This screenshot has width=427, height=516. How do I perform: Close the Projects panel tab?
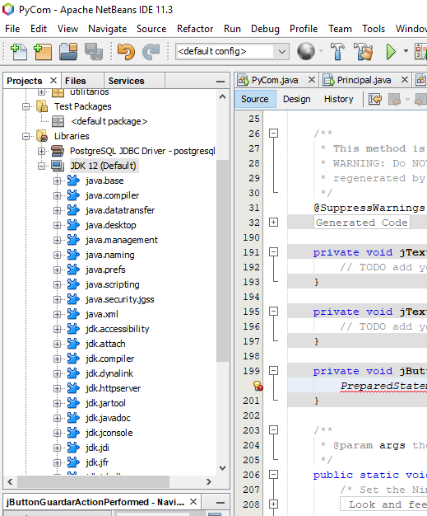(53, 80)
